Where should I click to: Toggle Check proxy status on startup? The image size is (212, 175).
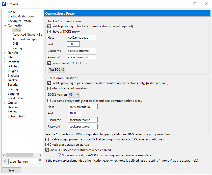(x=47, y=145)
